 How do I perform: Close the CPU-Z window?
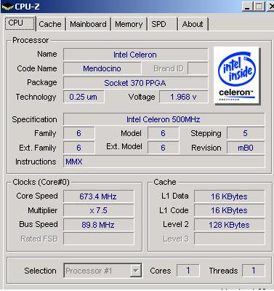[270, 7]
